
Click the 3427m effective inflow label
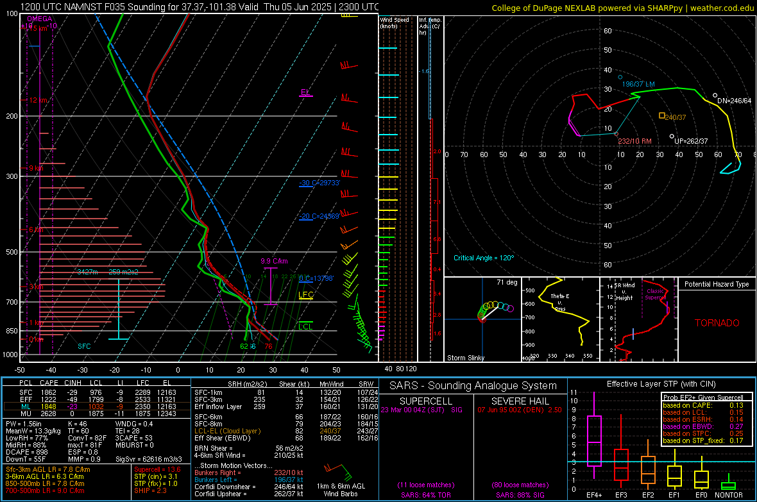[x=87, y=272]
